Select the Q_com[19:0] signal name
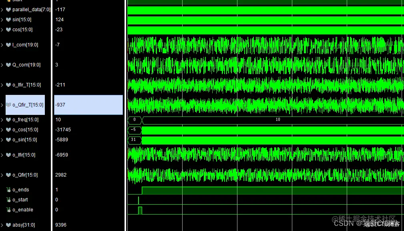404x231 pixels. 26,65
